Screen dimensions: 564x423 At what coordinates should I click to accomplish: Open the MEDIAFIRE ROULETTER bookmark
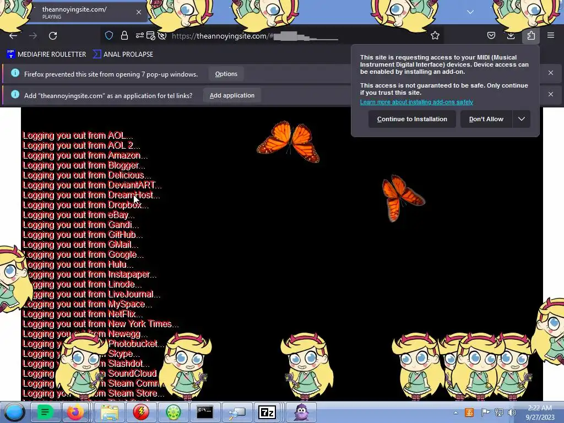[46, 55]
